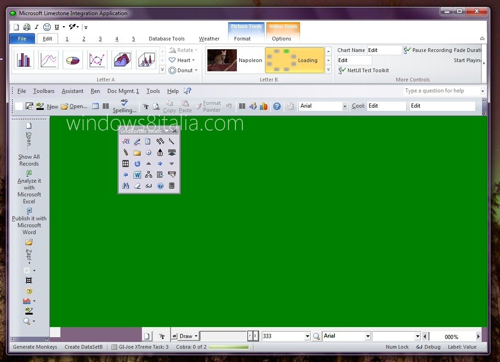Toggle the NetUI Test Toolkit checkbox
Viewport: 500px width, 362px height.
tap(342, 70)
